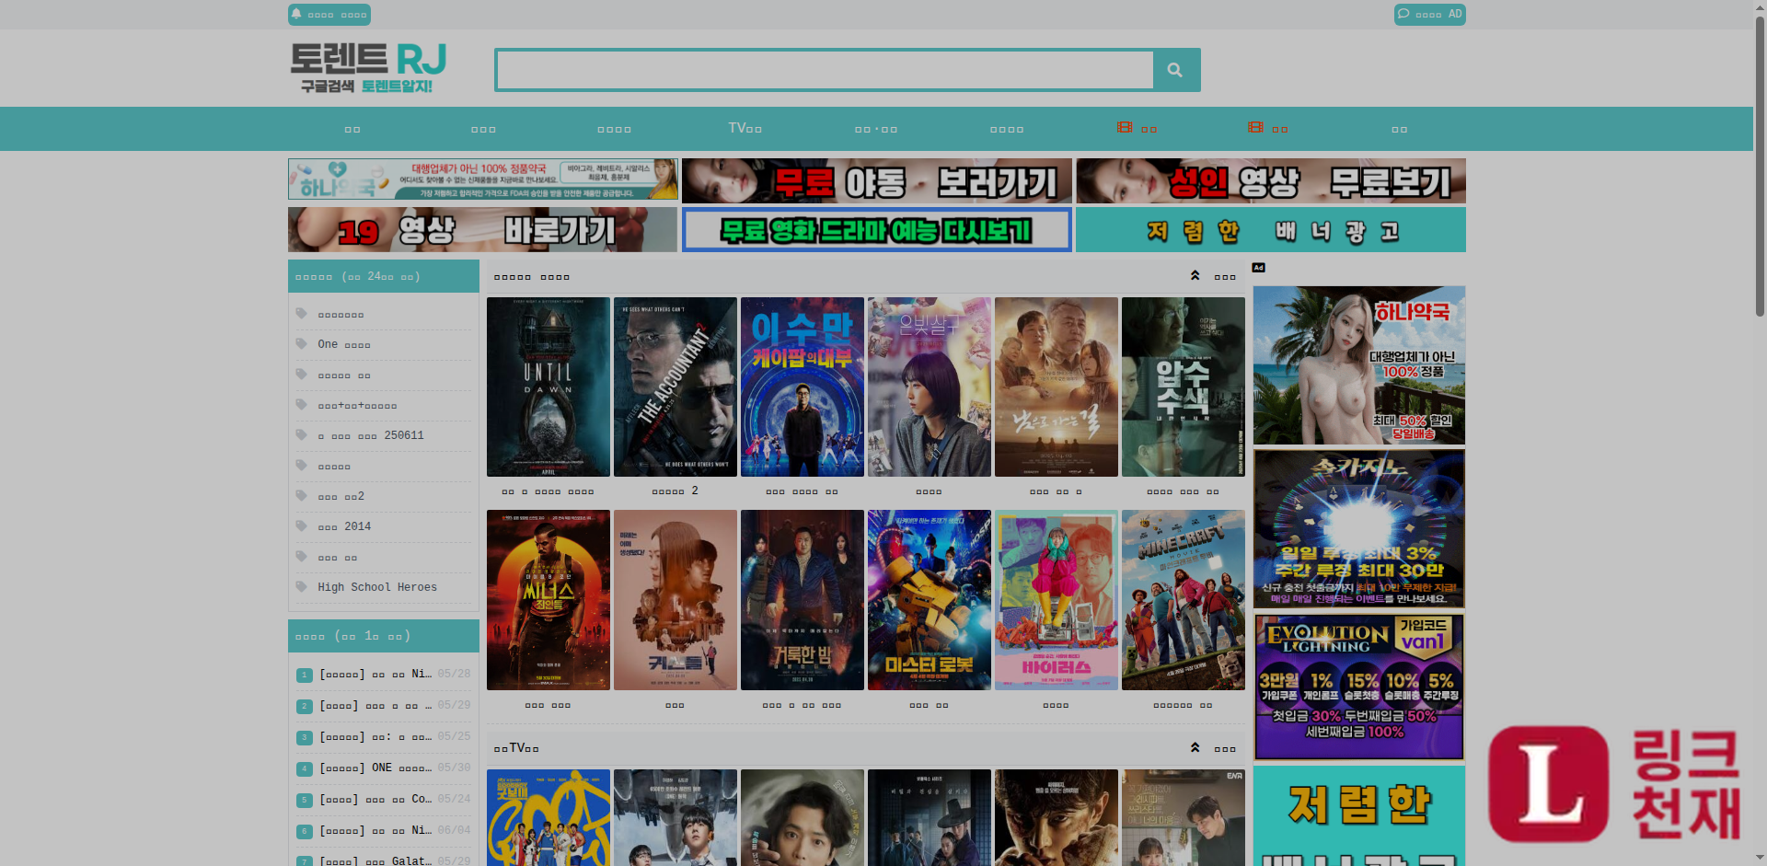Click the number 4 rank badge
1767x866 pixels.
tap(305, 768)
